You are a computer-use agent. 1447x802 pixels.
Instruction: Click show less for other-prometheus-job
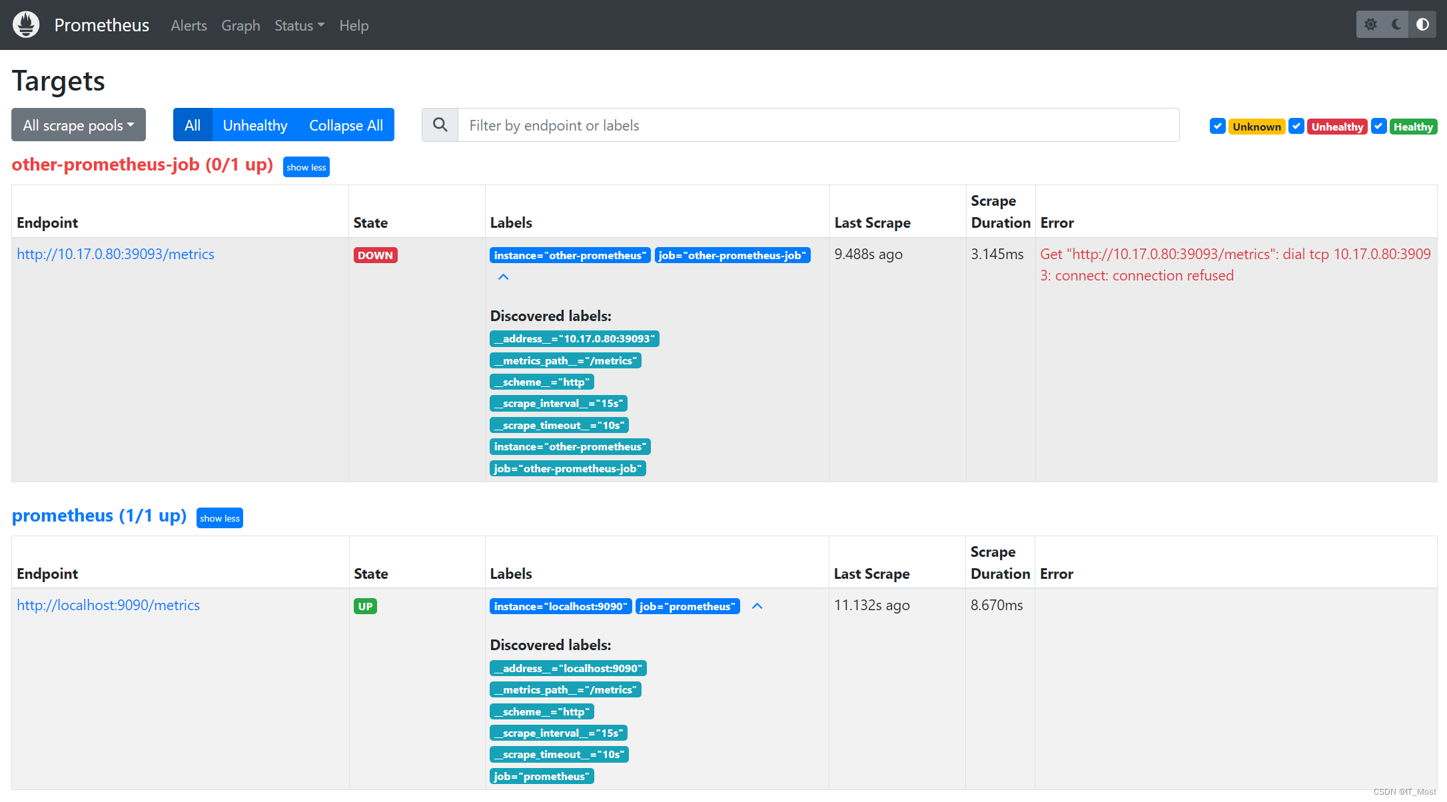point(306,167)
